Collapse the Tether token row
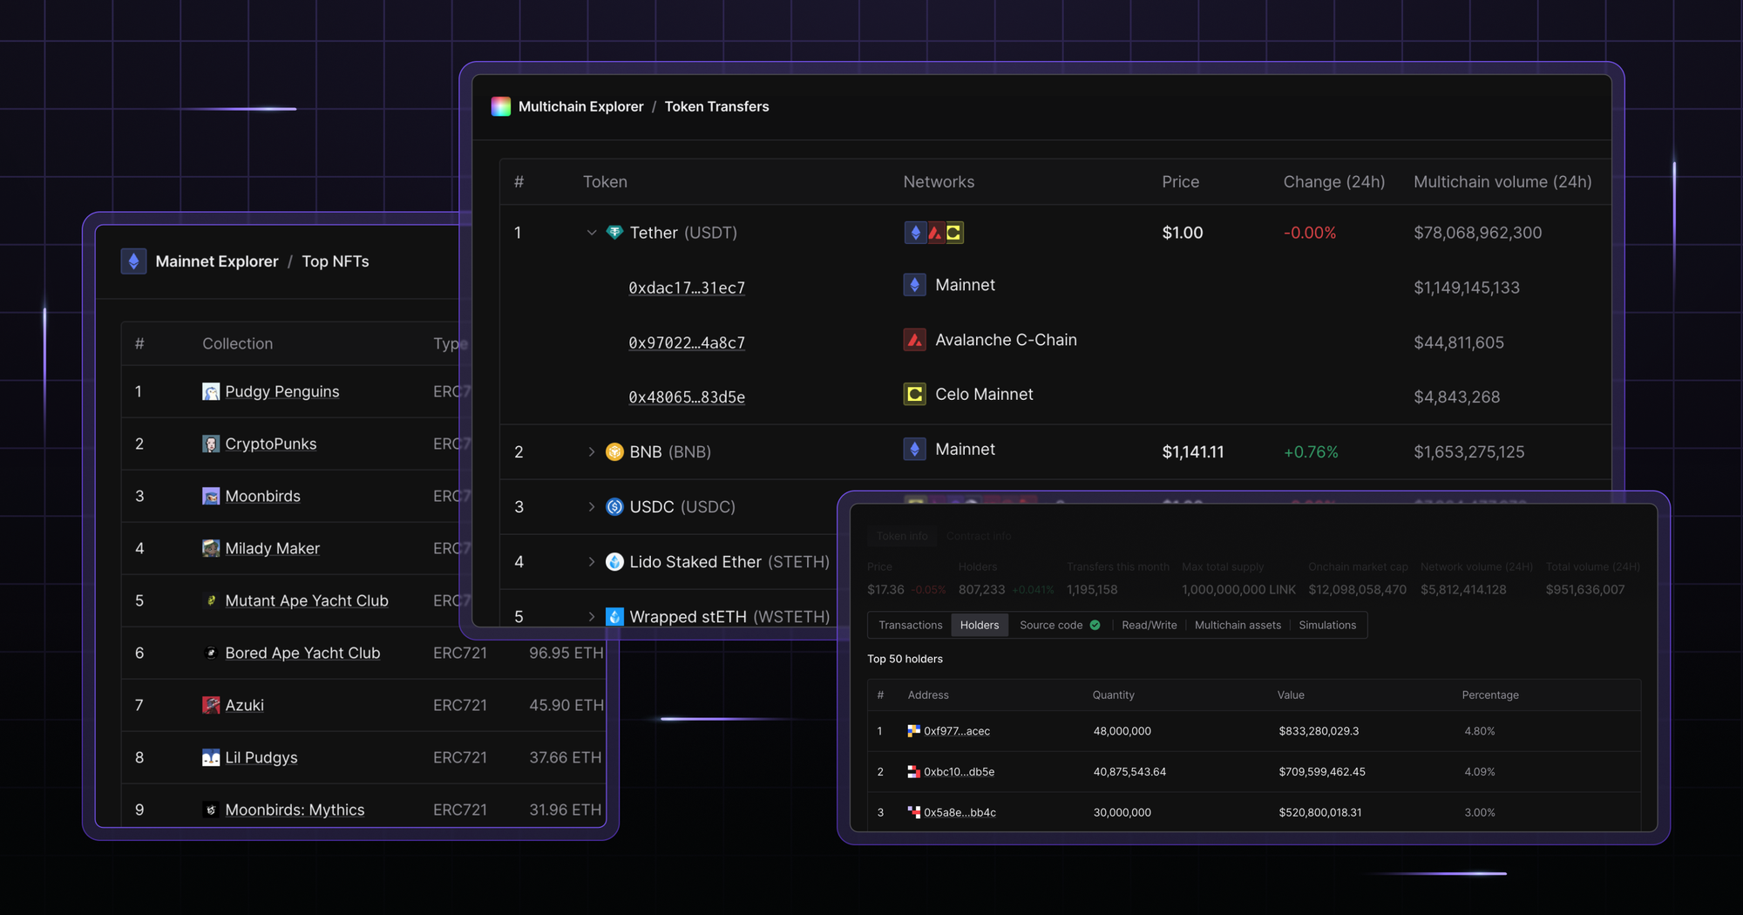The height and width of the screenshot is (915, 1743). pyautogui.click(x=592, y=233)
